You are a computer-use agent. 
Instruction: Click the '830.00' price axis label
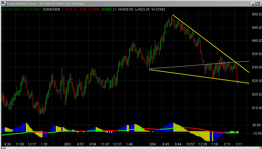(257, 67)
